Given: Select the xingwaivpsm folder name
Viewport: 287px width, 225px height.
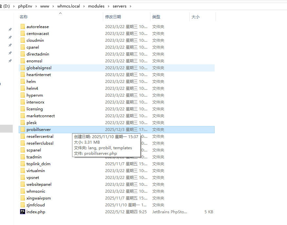Looking at the screenshot, I should pyautogui.click(x=39, y=198).
